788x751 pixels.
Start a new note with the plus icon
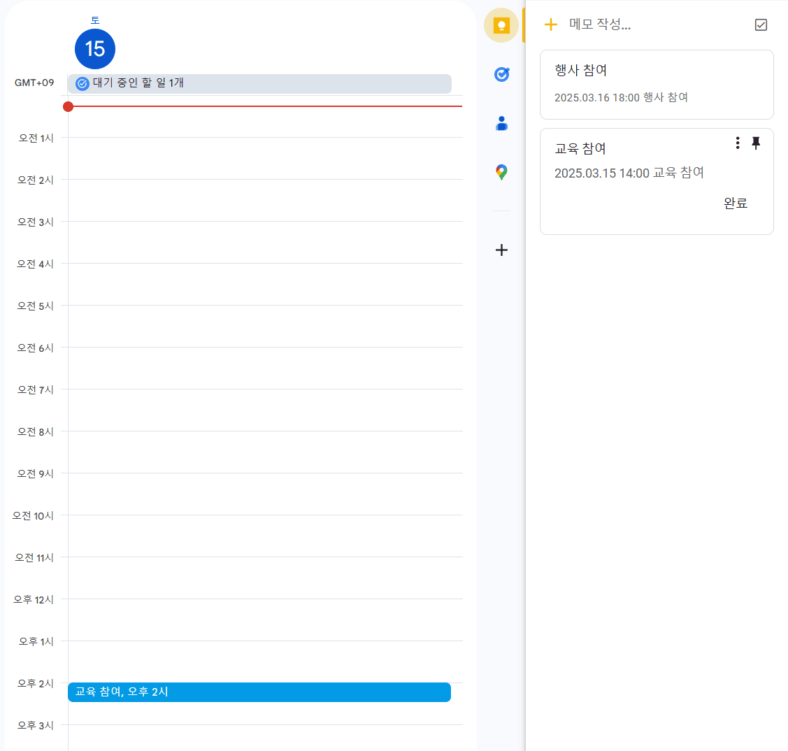tap(551, 24)
